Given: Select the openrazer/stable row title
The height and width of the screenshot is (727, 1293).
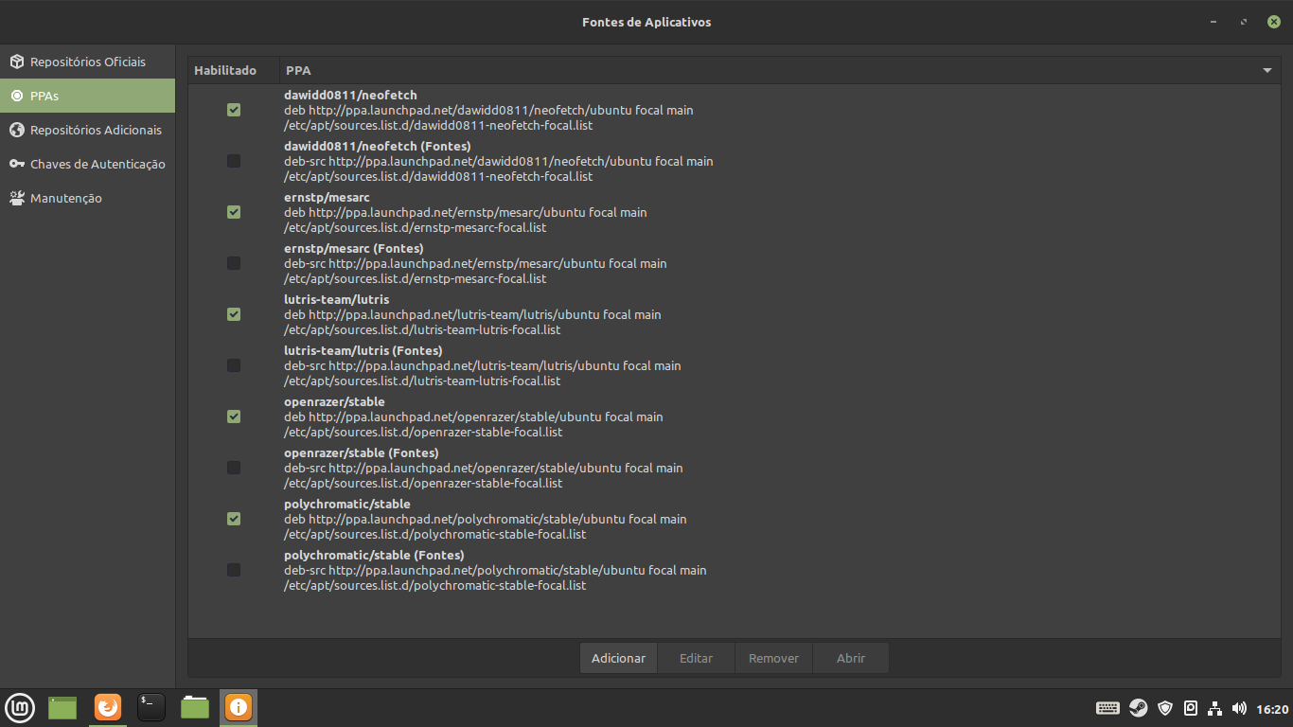Looking at the screenshot, I should coord(334,401).
